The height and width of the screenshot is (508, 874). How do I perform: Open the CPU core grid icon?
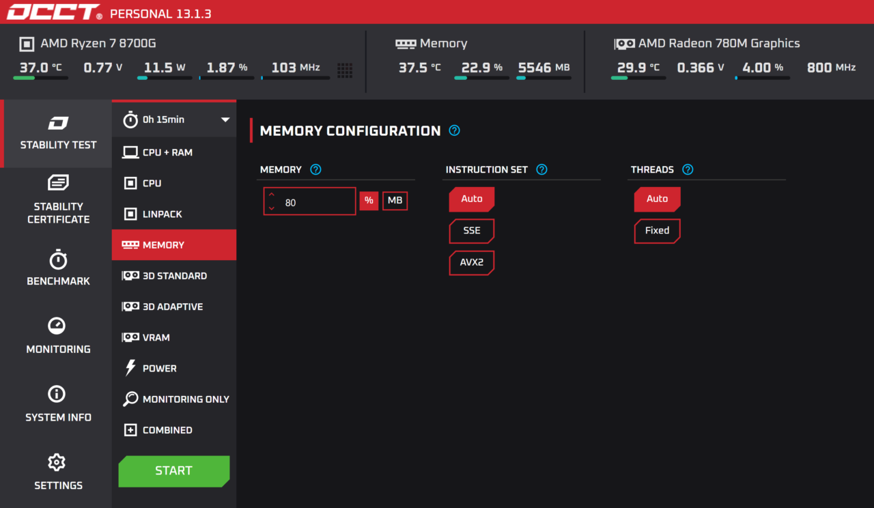pyautogui.click(x=345, y=69)
